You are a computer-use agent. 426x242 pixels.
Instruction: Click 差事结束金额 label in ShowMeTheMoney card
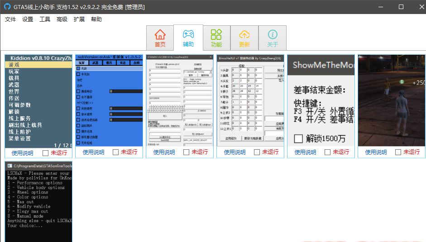tap(320, 90)
